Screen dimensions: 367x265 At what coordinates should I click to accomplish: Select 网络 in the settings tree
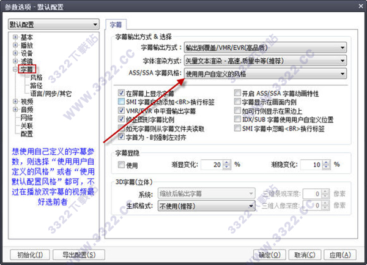click(27, 118)
